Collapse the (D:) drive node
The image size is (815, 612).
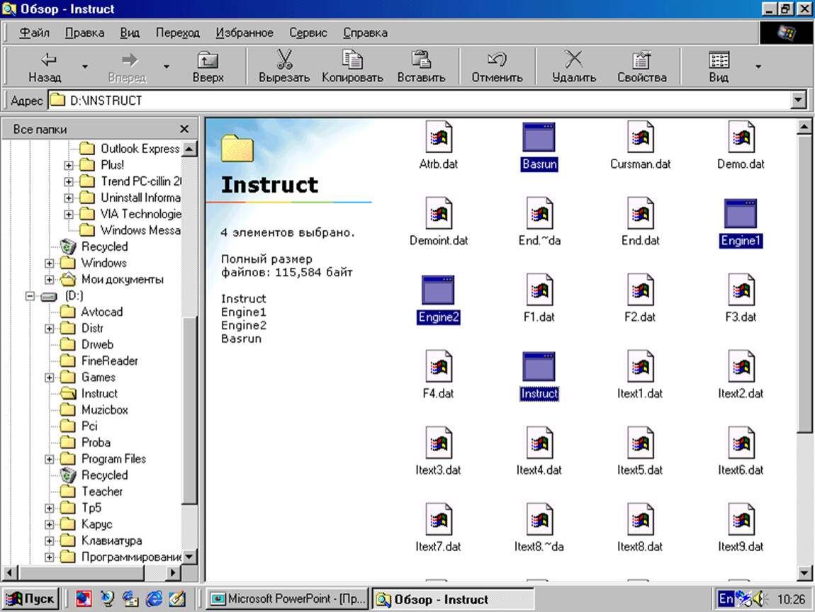pyautogui.click(x=30, y=296)
